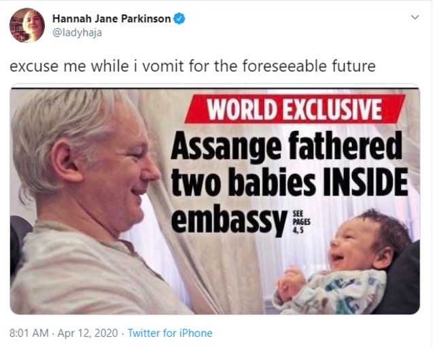Click the phrase 'excuse me' in the tweet
Image resolution: width=435 pixels, height=347 pixels.
coord(48,67)
